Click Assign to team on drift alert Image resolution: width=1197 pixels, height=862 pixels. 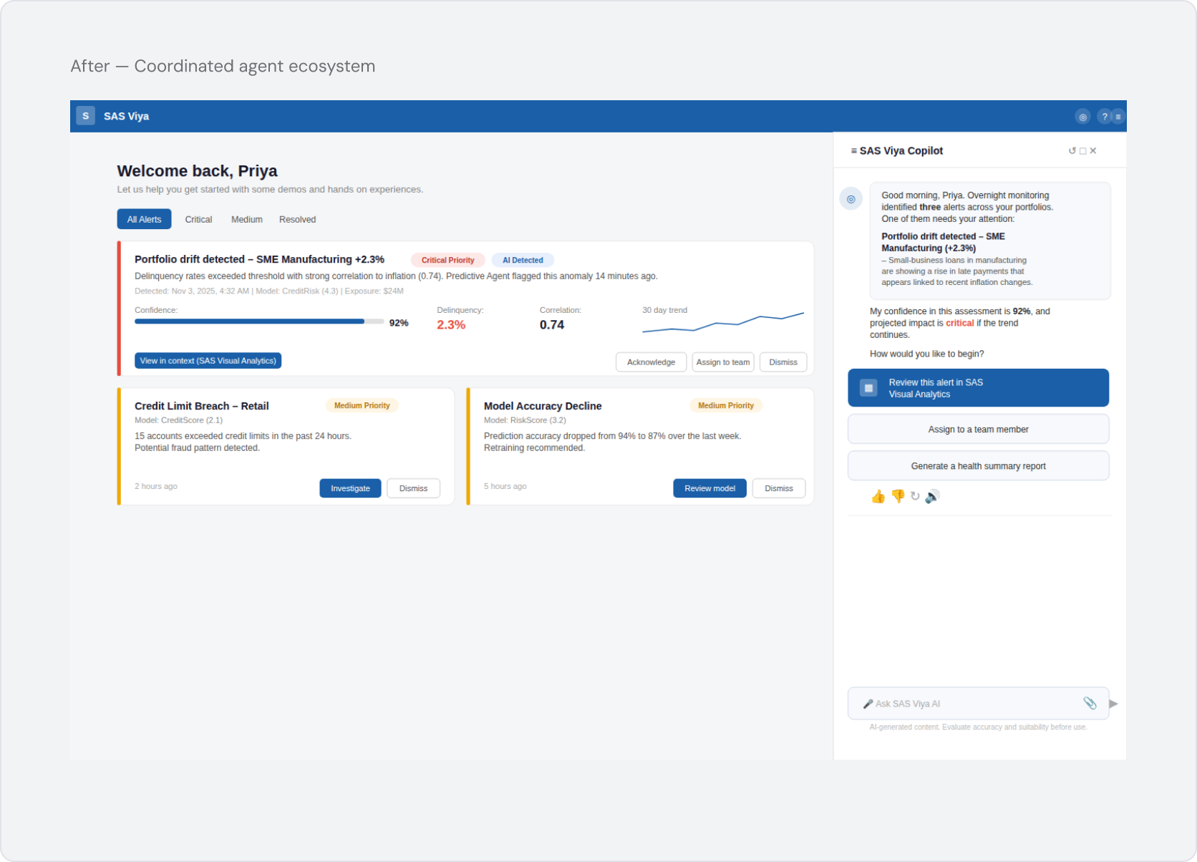coord(723,362)
